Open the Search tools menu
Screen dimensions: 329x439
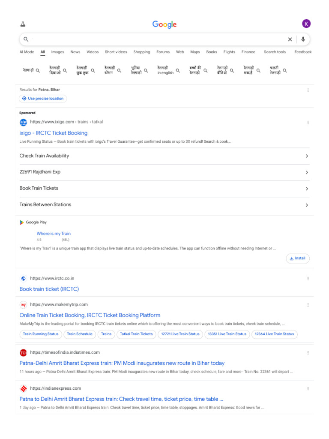[275, 52]
